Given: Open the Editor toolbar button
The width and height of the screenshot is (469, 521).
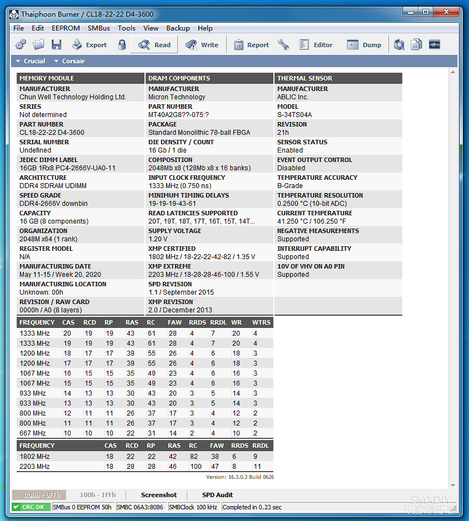Looking at the screenshot, I should coord(316,44).
